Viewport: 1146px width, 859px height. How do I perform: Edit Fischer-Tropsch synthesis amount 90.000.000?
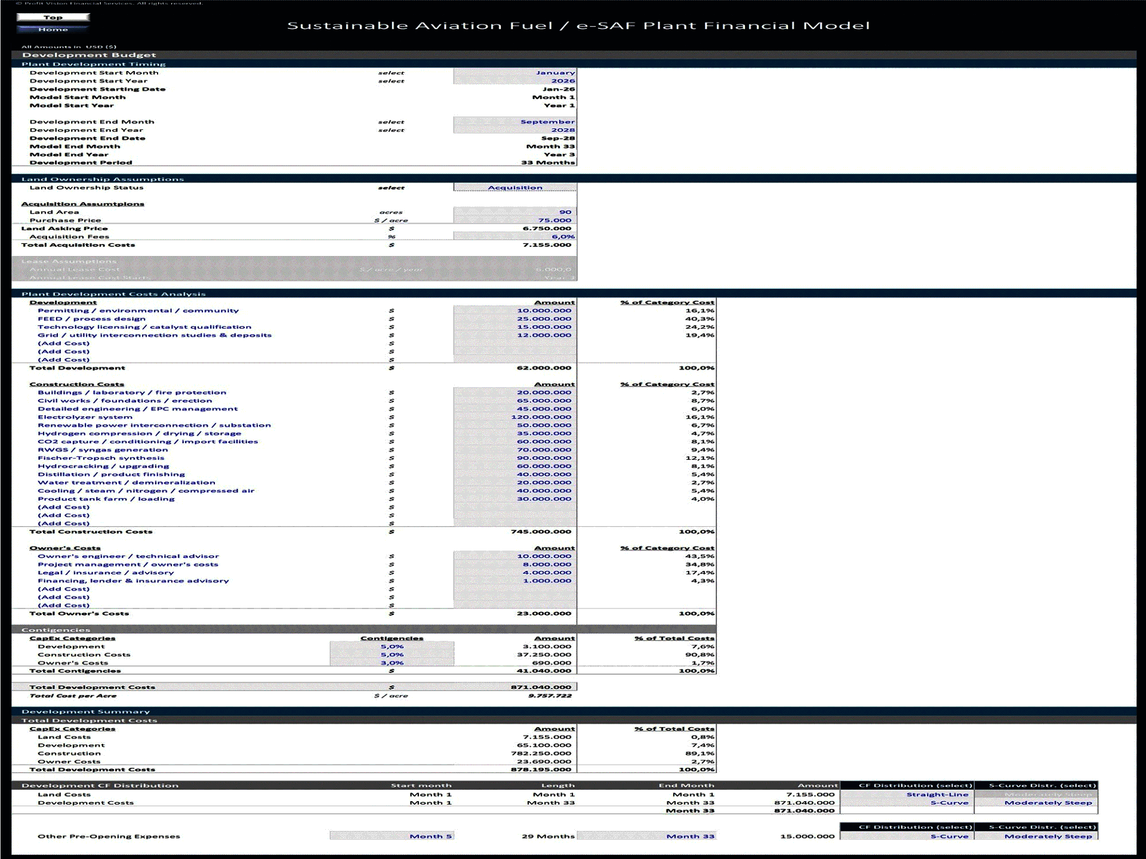click(515, 458)
